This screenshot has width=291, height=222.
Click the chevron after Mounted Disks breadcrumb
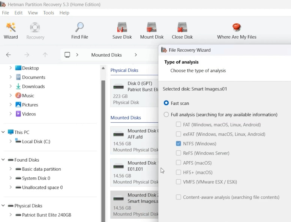tap(136, 55)
